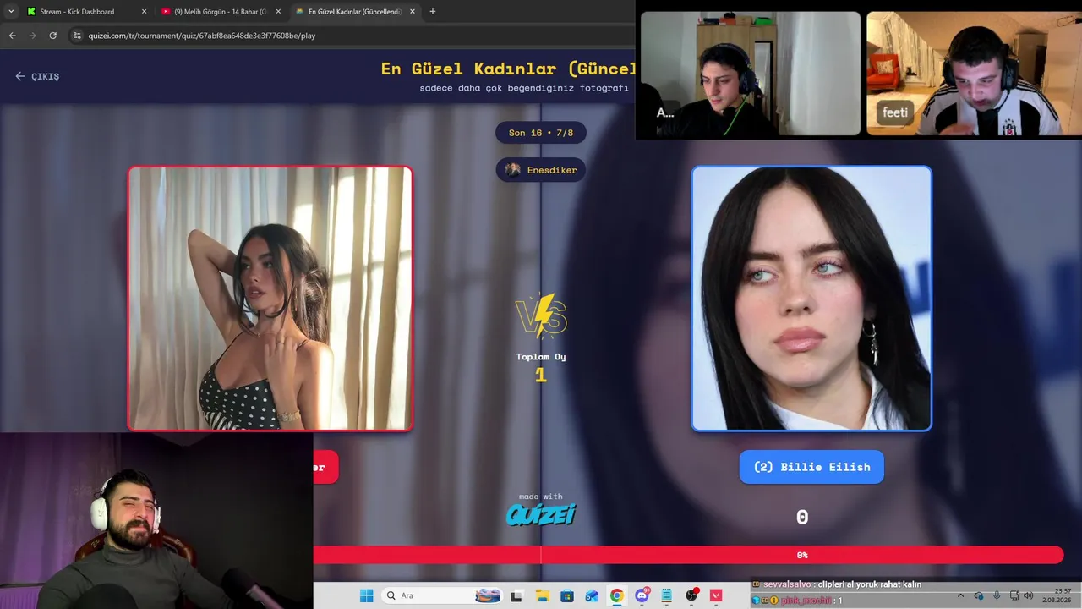Viewport: 1082px width, 609px height.
Task: Click the microphone tray icon
Action: (997, 595)
